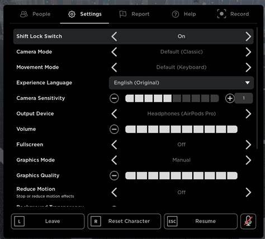Toggle Reduce Motion with left arrow
The height and width of the screenshot is (239, 265).
[x=114, y=192]
